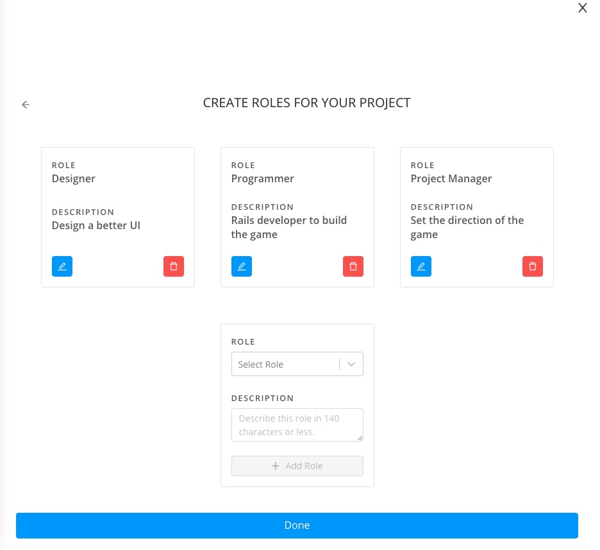Click the Create Roles For Your Project heading
600x550 pixels.
306,103
